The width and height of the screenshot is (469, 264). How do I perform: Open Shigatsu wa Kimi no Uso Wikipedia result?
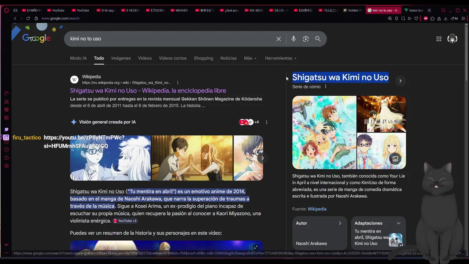(x=148, y=91)
